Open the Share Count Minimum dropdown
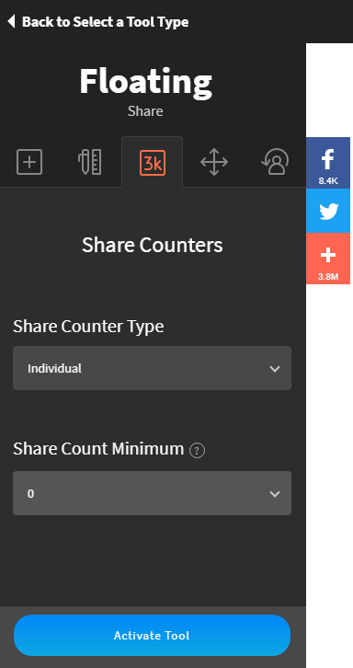The width and height of the screenshot is (353, 668). pos(152,493)
